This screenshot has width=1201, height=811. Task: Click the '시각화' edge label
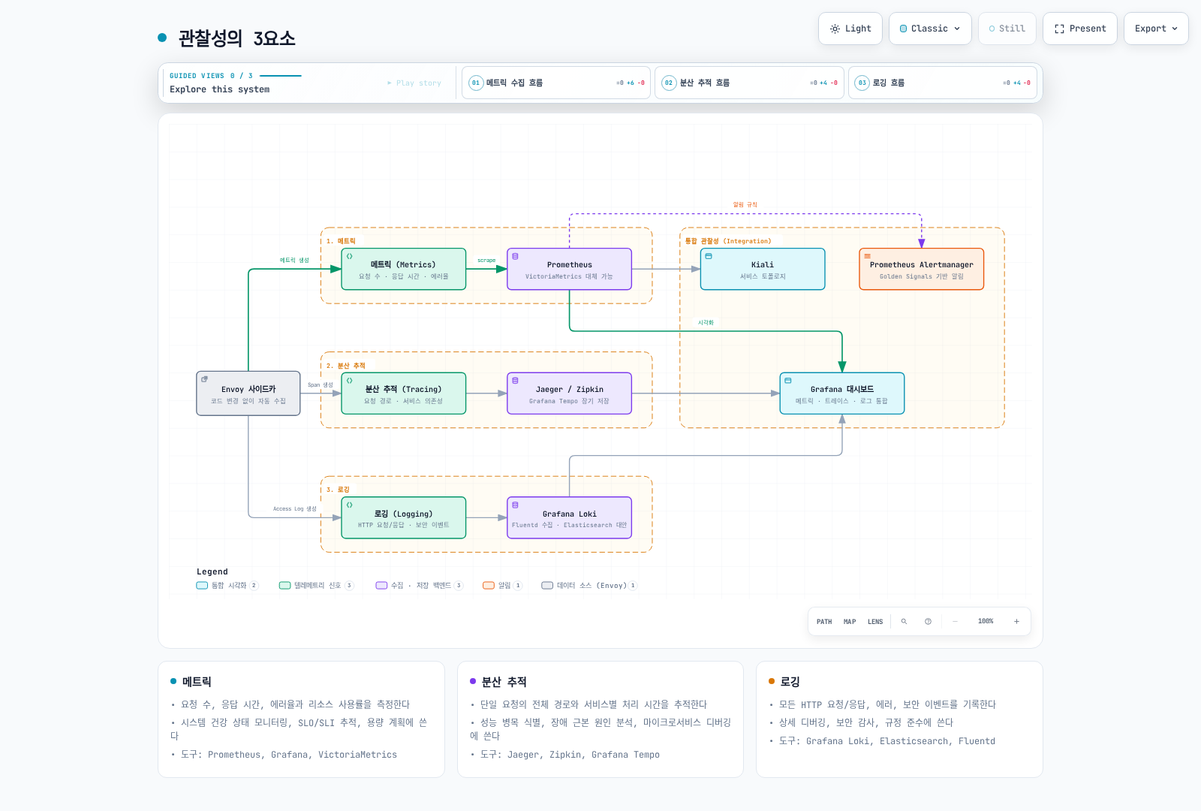coord(706,323)
